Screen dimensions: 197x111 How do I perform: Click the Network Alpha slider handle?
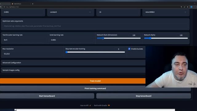150,38
